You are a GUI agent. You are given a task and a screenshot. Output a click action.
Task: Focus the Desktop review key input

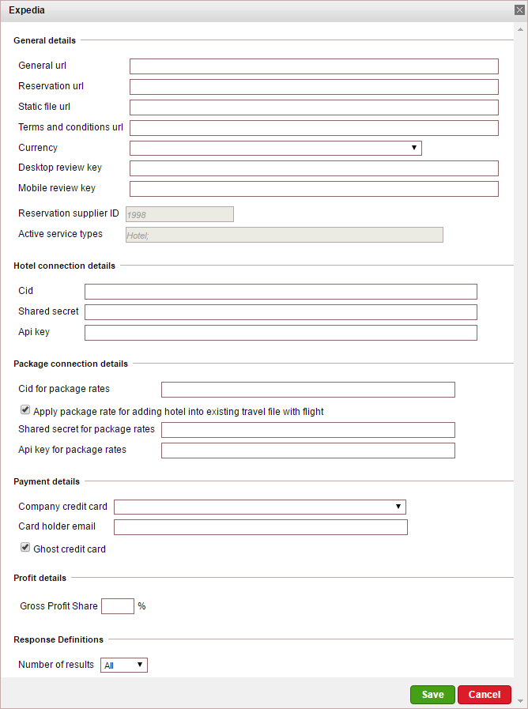pyautogui.click(x=314, y=168)
